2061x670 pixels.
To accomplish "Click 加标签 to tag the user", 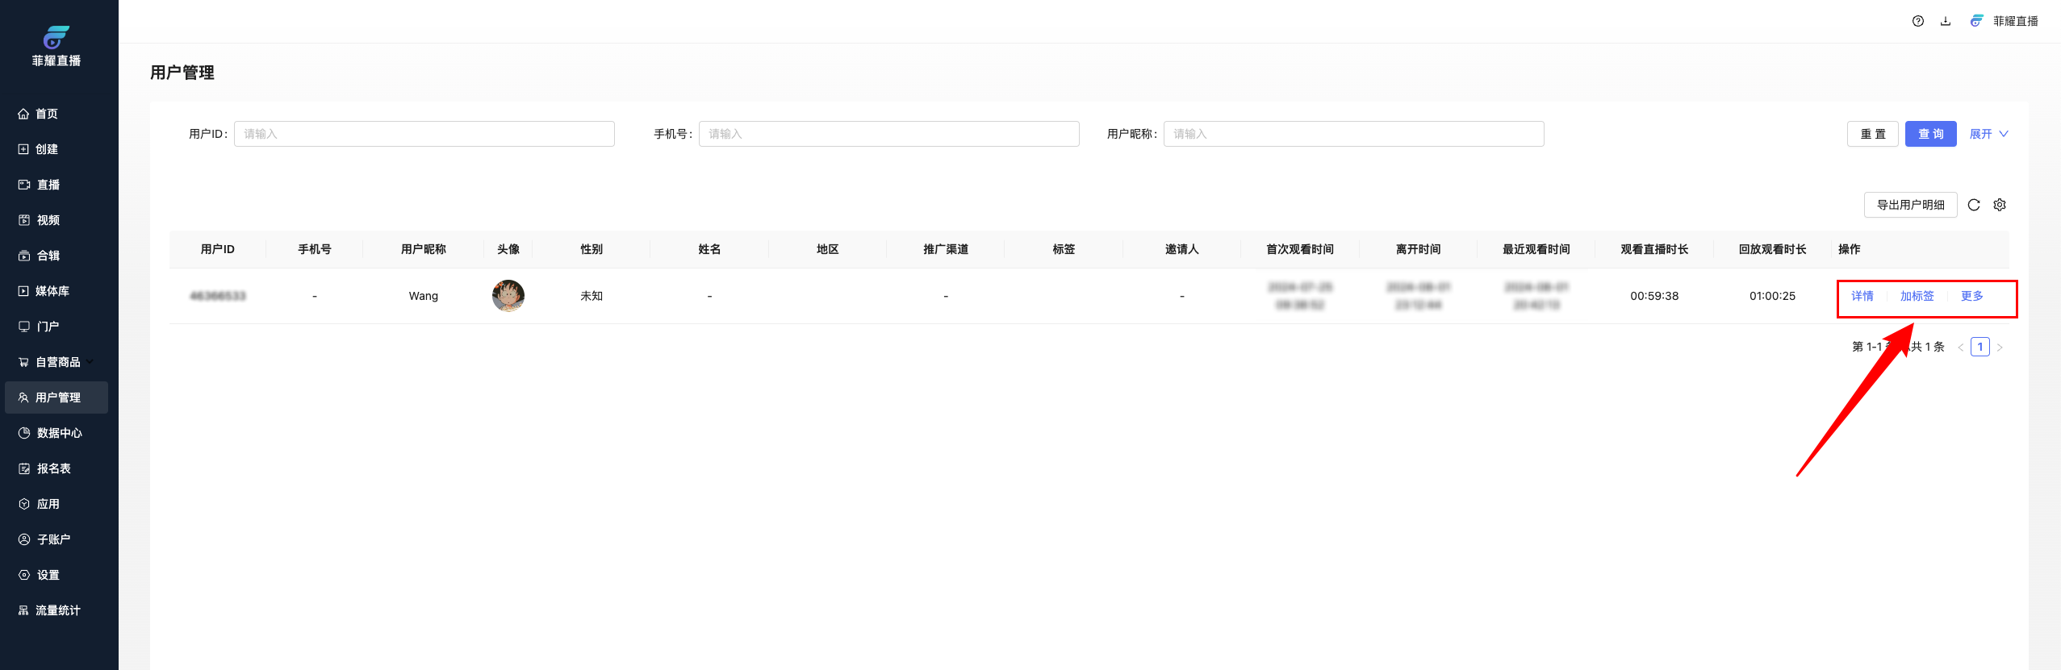I will click(x=1917, y=296).
